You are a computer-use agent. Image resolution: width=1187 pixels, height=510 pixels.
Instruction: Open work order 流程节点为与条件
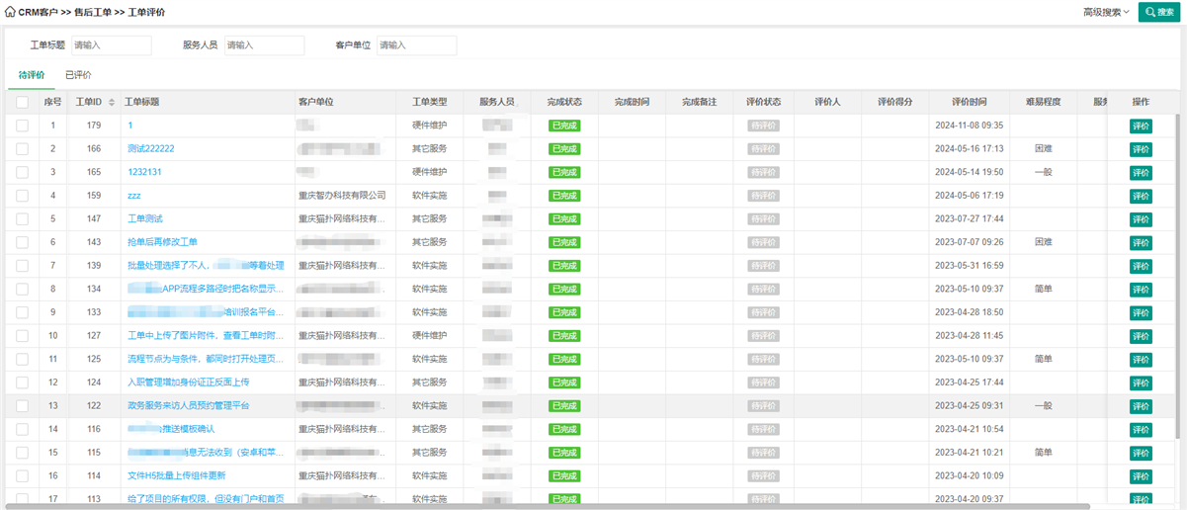click(x=207, y=359)
